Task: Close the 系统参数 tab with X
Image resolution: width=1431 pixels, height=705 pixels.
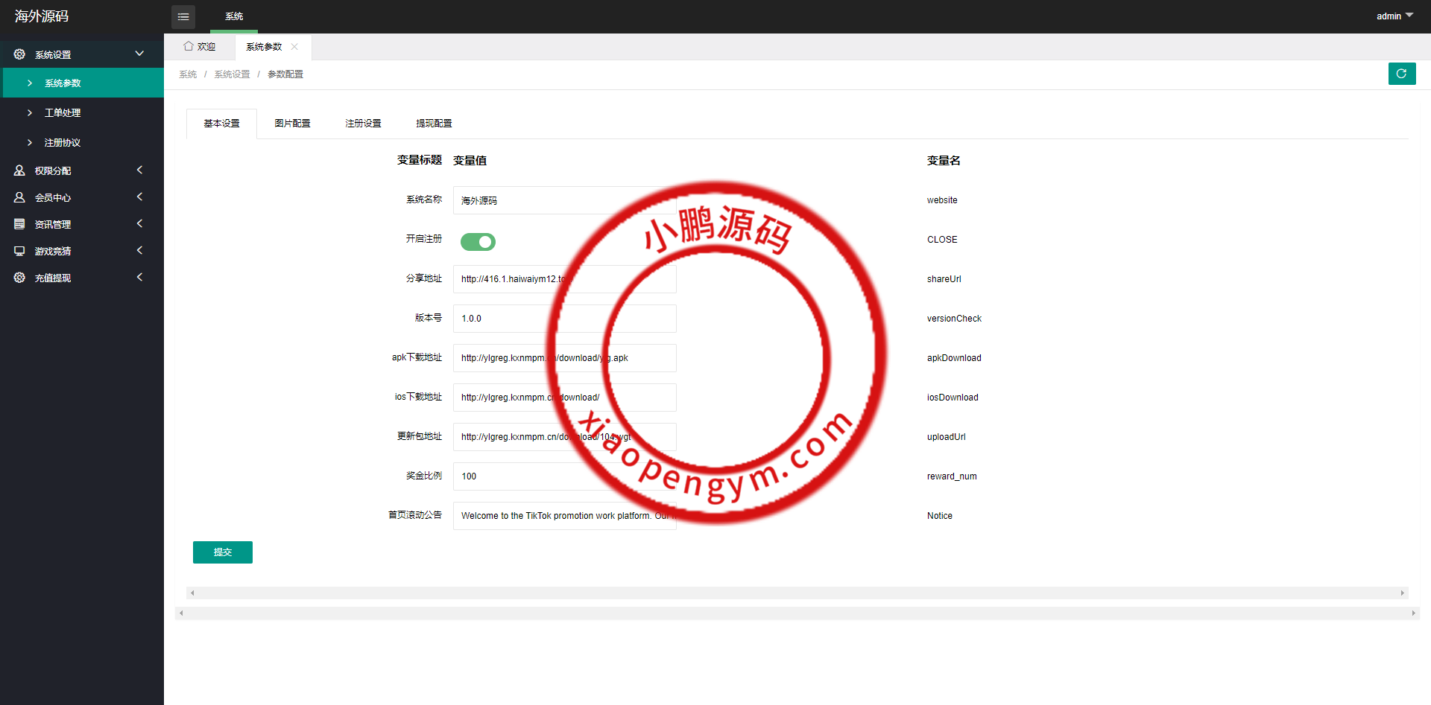Action: pos(294,47)
